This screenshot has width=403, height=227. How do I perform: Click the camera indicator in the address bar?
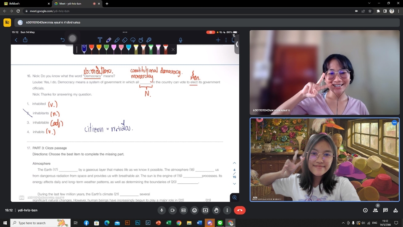(356, 11)
